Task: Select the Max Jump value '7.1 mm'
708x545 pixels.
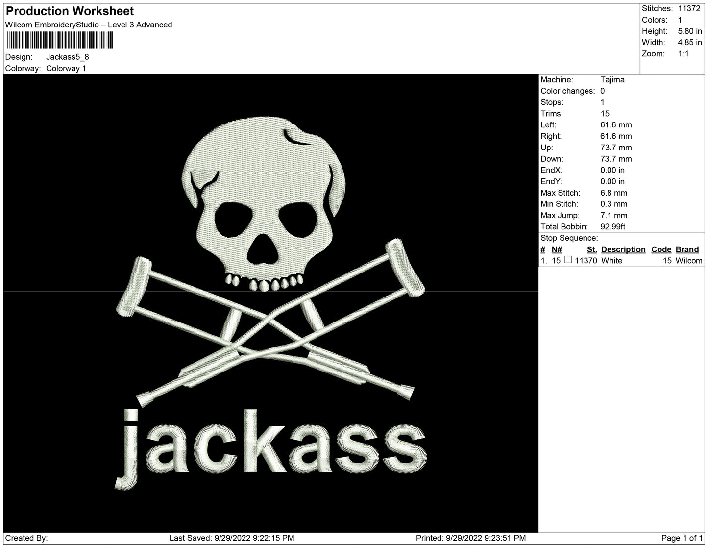Action: point(614,215)
